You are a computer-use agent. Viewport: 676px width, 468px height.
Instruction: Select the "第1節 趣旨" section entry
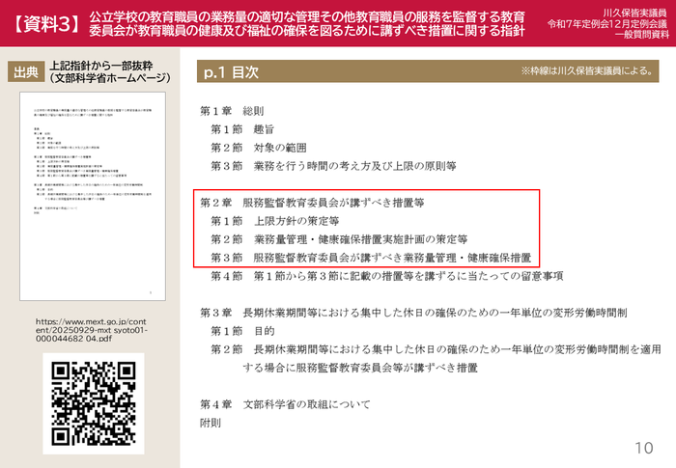241,129
